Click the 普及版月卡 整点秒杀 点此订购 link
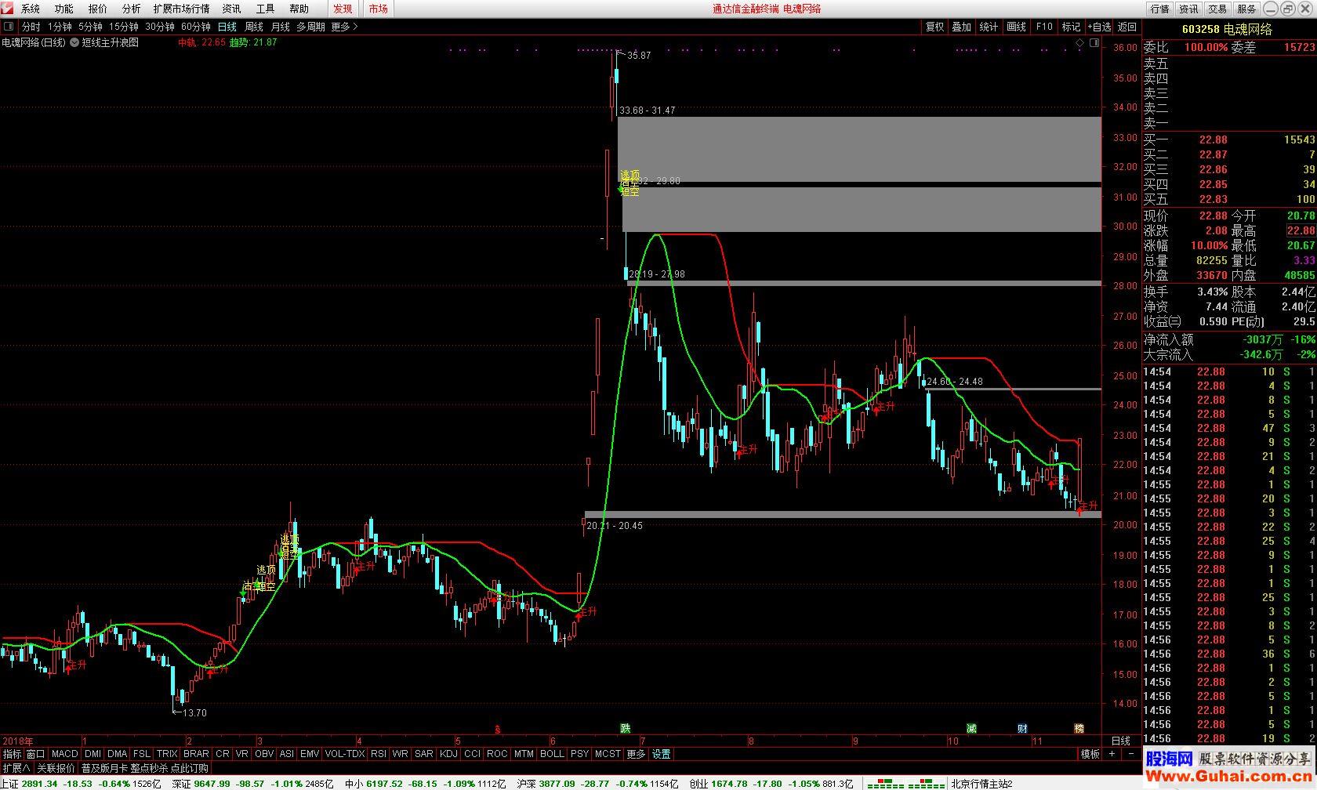Viewport: 1317px width, 790px height. coord(145,768)
